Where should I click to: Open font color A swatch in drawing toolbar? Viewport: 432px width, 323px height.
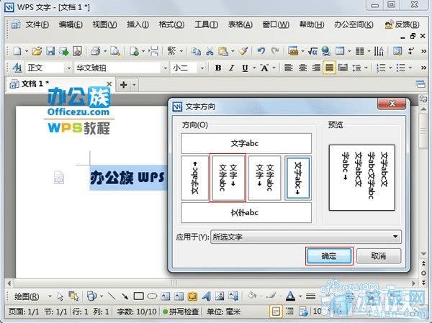pos(290,296)
